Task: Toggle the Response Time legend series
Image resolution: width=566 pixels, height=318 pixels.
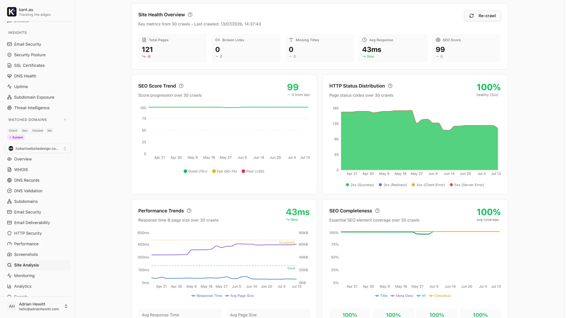Action: 207,296
